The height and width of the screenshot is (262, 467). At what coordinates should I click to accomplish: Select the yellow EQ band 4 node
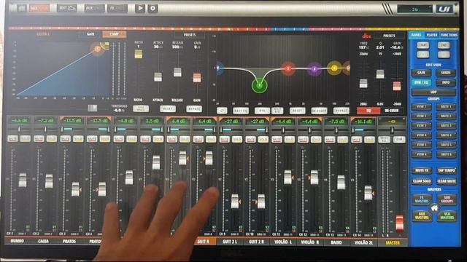(334, 68)
